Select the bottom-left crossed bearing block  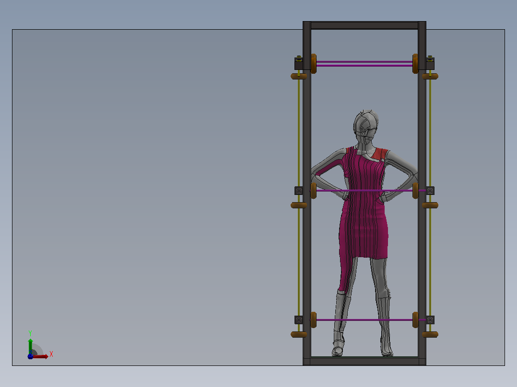(299, 320)
